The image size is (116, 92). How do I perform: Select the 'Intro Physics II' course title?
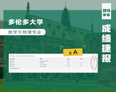(x=43, y=66)
